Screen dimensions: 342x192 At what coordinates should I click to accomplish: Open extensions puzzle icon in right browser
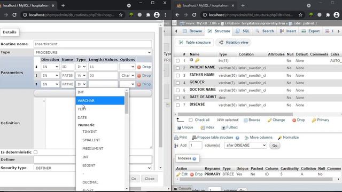point(328,15)
